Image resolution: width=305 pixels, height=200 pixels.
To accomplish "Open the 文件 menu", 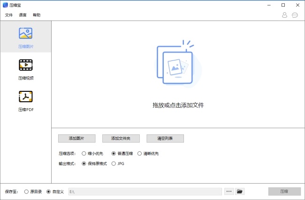I will coord(9,15).
